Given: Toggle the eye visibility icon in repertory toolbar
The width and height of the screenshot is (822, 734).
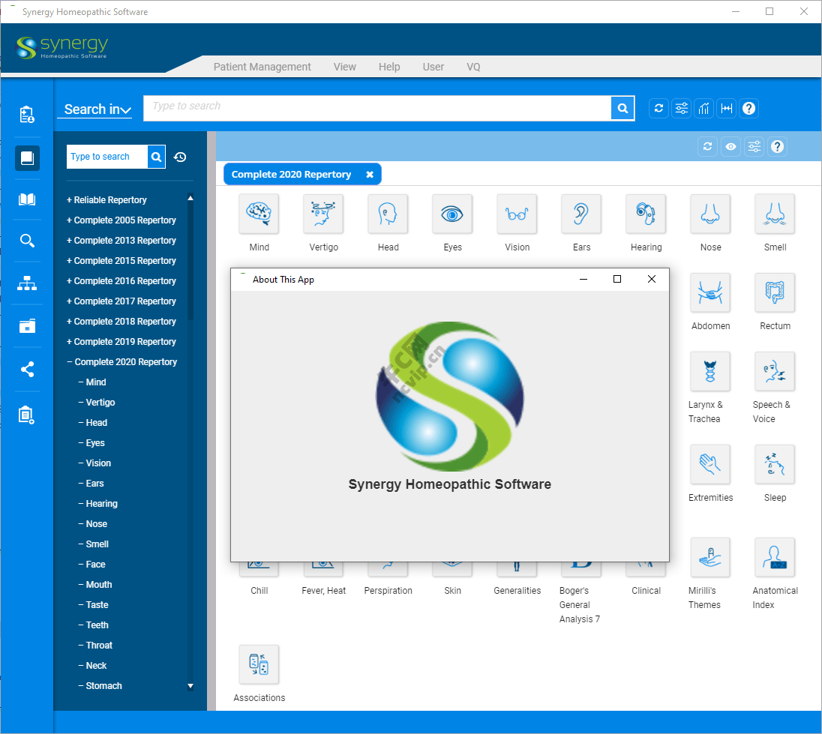Looking at the screenshot, I should point(730,147).
